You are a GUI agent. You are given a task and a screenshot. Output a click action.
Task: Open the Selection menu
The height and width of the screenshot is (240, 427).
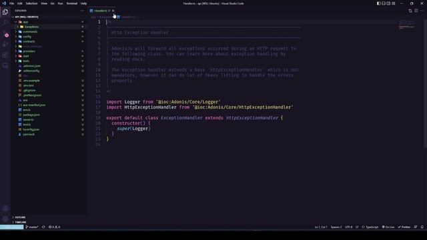pos(31,3)
